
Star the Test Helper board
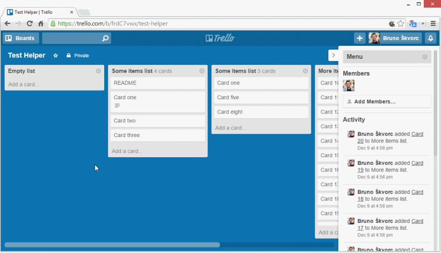(x=55, y=55)
